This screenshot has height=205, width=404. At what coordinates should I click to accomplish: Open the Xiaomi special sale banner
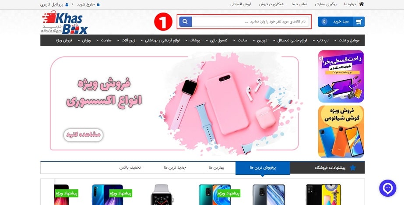tap(341, 131)
